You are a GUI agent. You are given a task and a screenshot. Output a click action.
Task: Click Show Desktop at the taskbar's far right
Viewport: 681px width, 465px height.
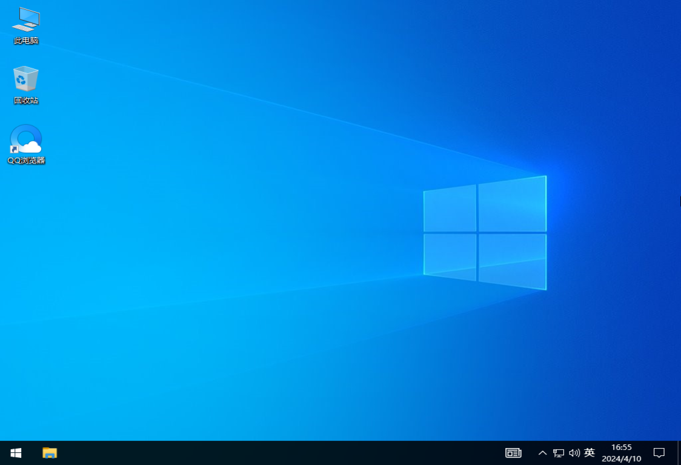pos(679,453)
